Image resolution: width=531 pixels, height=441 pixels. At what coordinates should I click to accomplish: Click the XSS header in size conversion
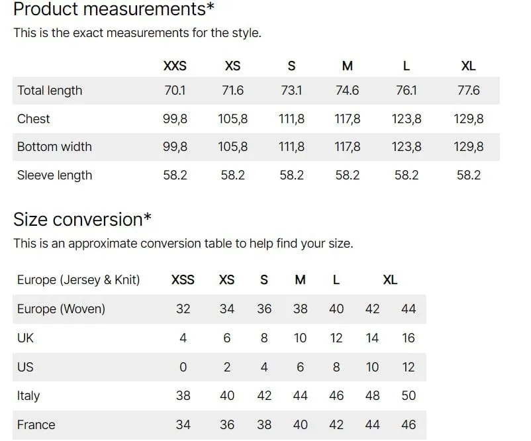pyautogui.click(x=183, y=280)
